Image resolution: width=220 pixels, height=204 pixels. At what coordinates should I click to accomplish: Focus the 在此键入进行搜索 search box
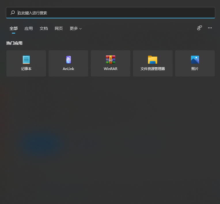tap(115, 13)
